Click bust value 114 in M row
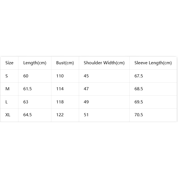Viewport: 178px width, 178px height. (x=60, y=89)
